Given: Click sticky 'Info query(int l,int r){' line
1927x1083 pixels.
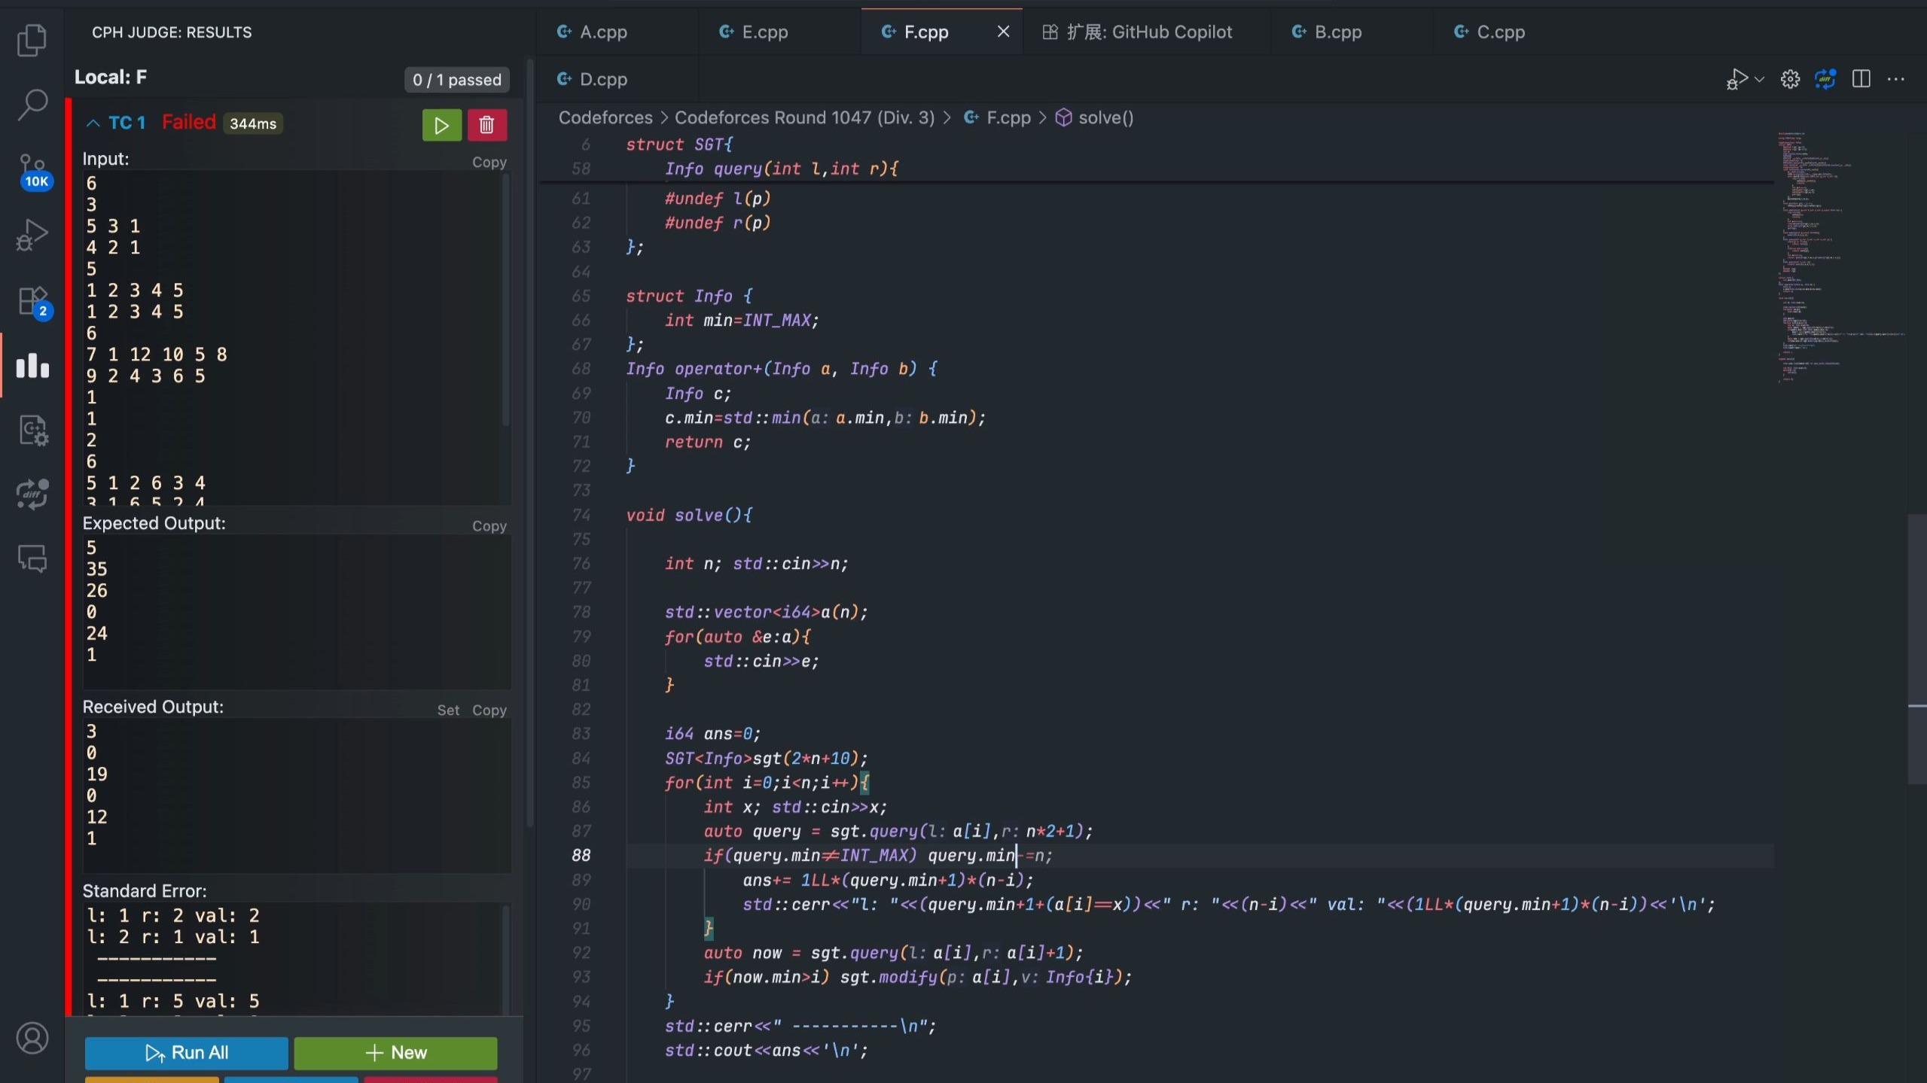Looking at the screenshot, I should [x=782, y=169].
